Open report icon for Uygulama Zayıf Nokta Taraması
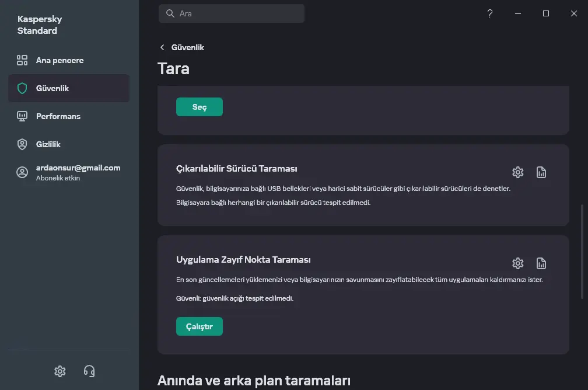 541,263
